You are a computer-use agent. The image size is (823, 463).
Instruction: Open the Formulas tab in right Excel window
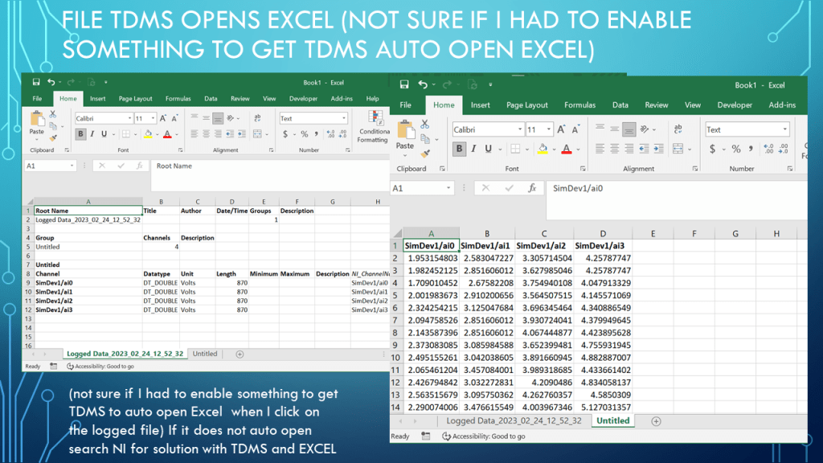tap(579, 104)
